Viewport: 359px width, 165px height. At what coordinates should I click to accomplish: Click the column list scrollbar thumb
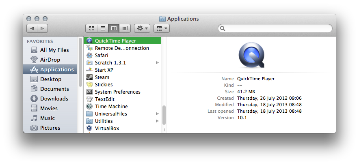(164, 115)
